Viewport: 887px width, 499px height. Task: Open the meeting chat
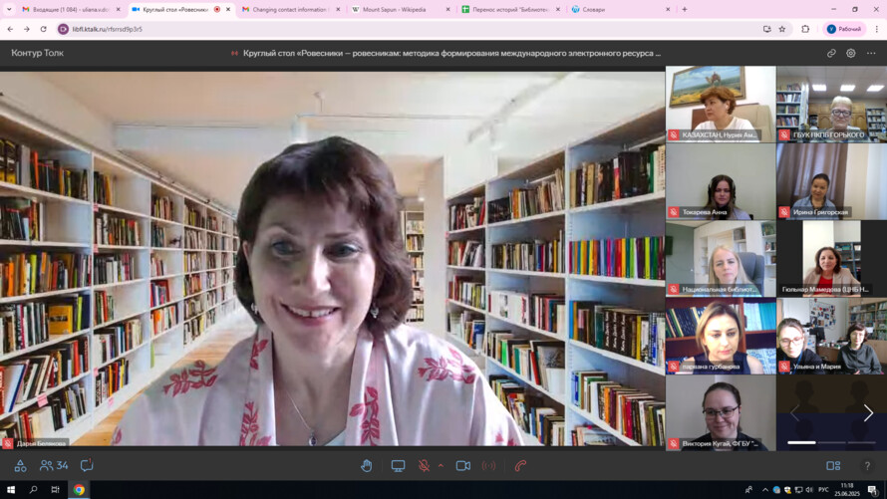click(87, 465)
